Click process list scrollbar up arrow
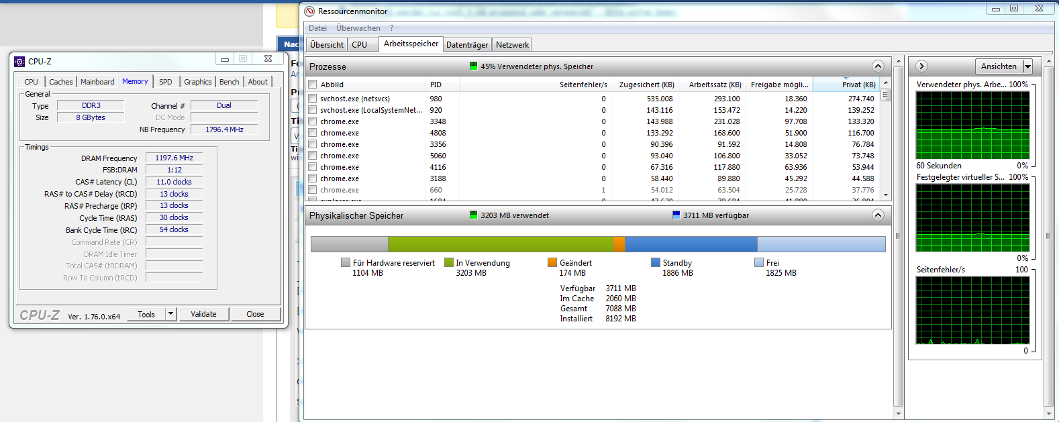Screen dimensions: 1059x422 click(886, 83)
